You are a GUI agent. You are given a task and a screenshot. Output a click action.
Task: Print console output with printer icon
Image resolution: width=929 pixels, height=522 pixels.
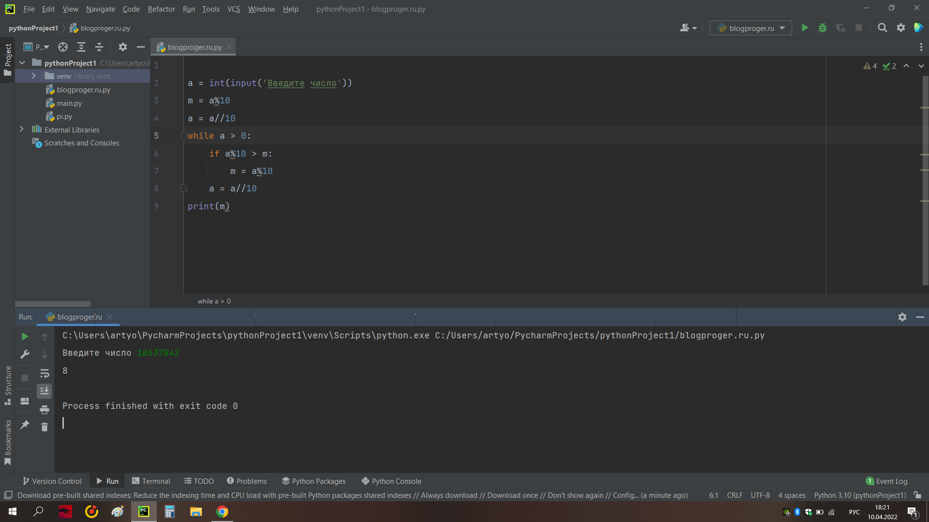(45, 409)
